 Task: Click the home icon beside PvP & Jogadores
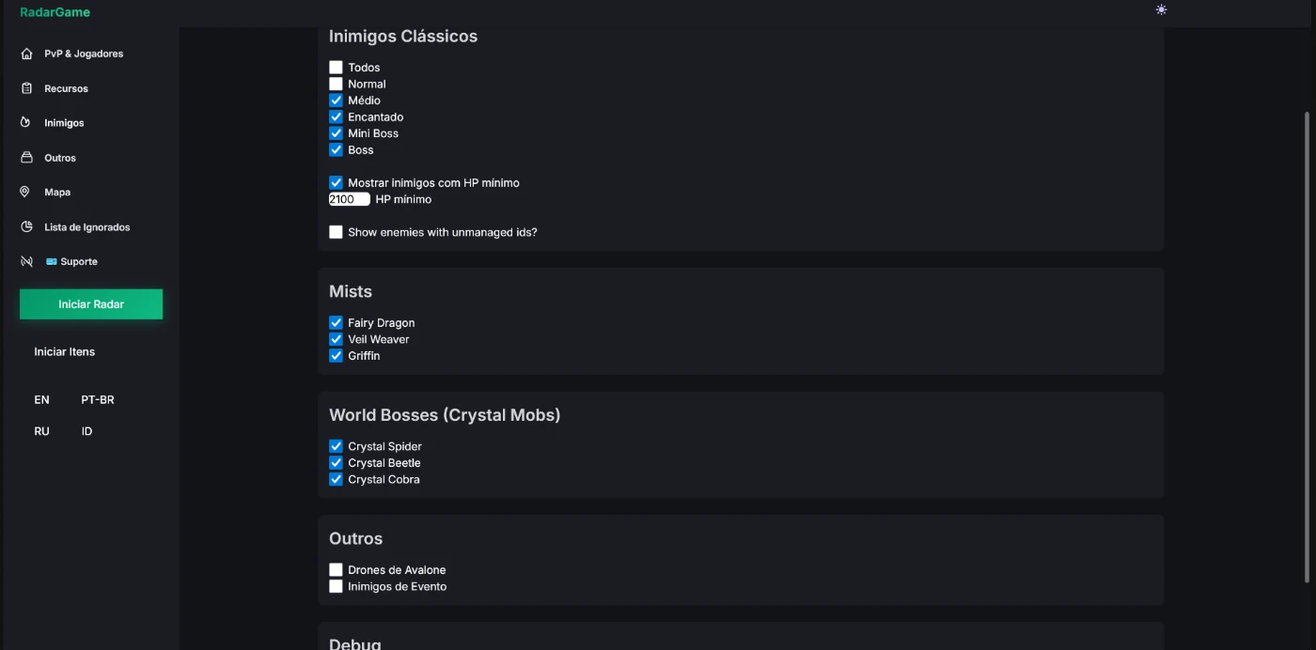coord(26,54)
